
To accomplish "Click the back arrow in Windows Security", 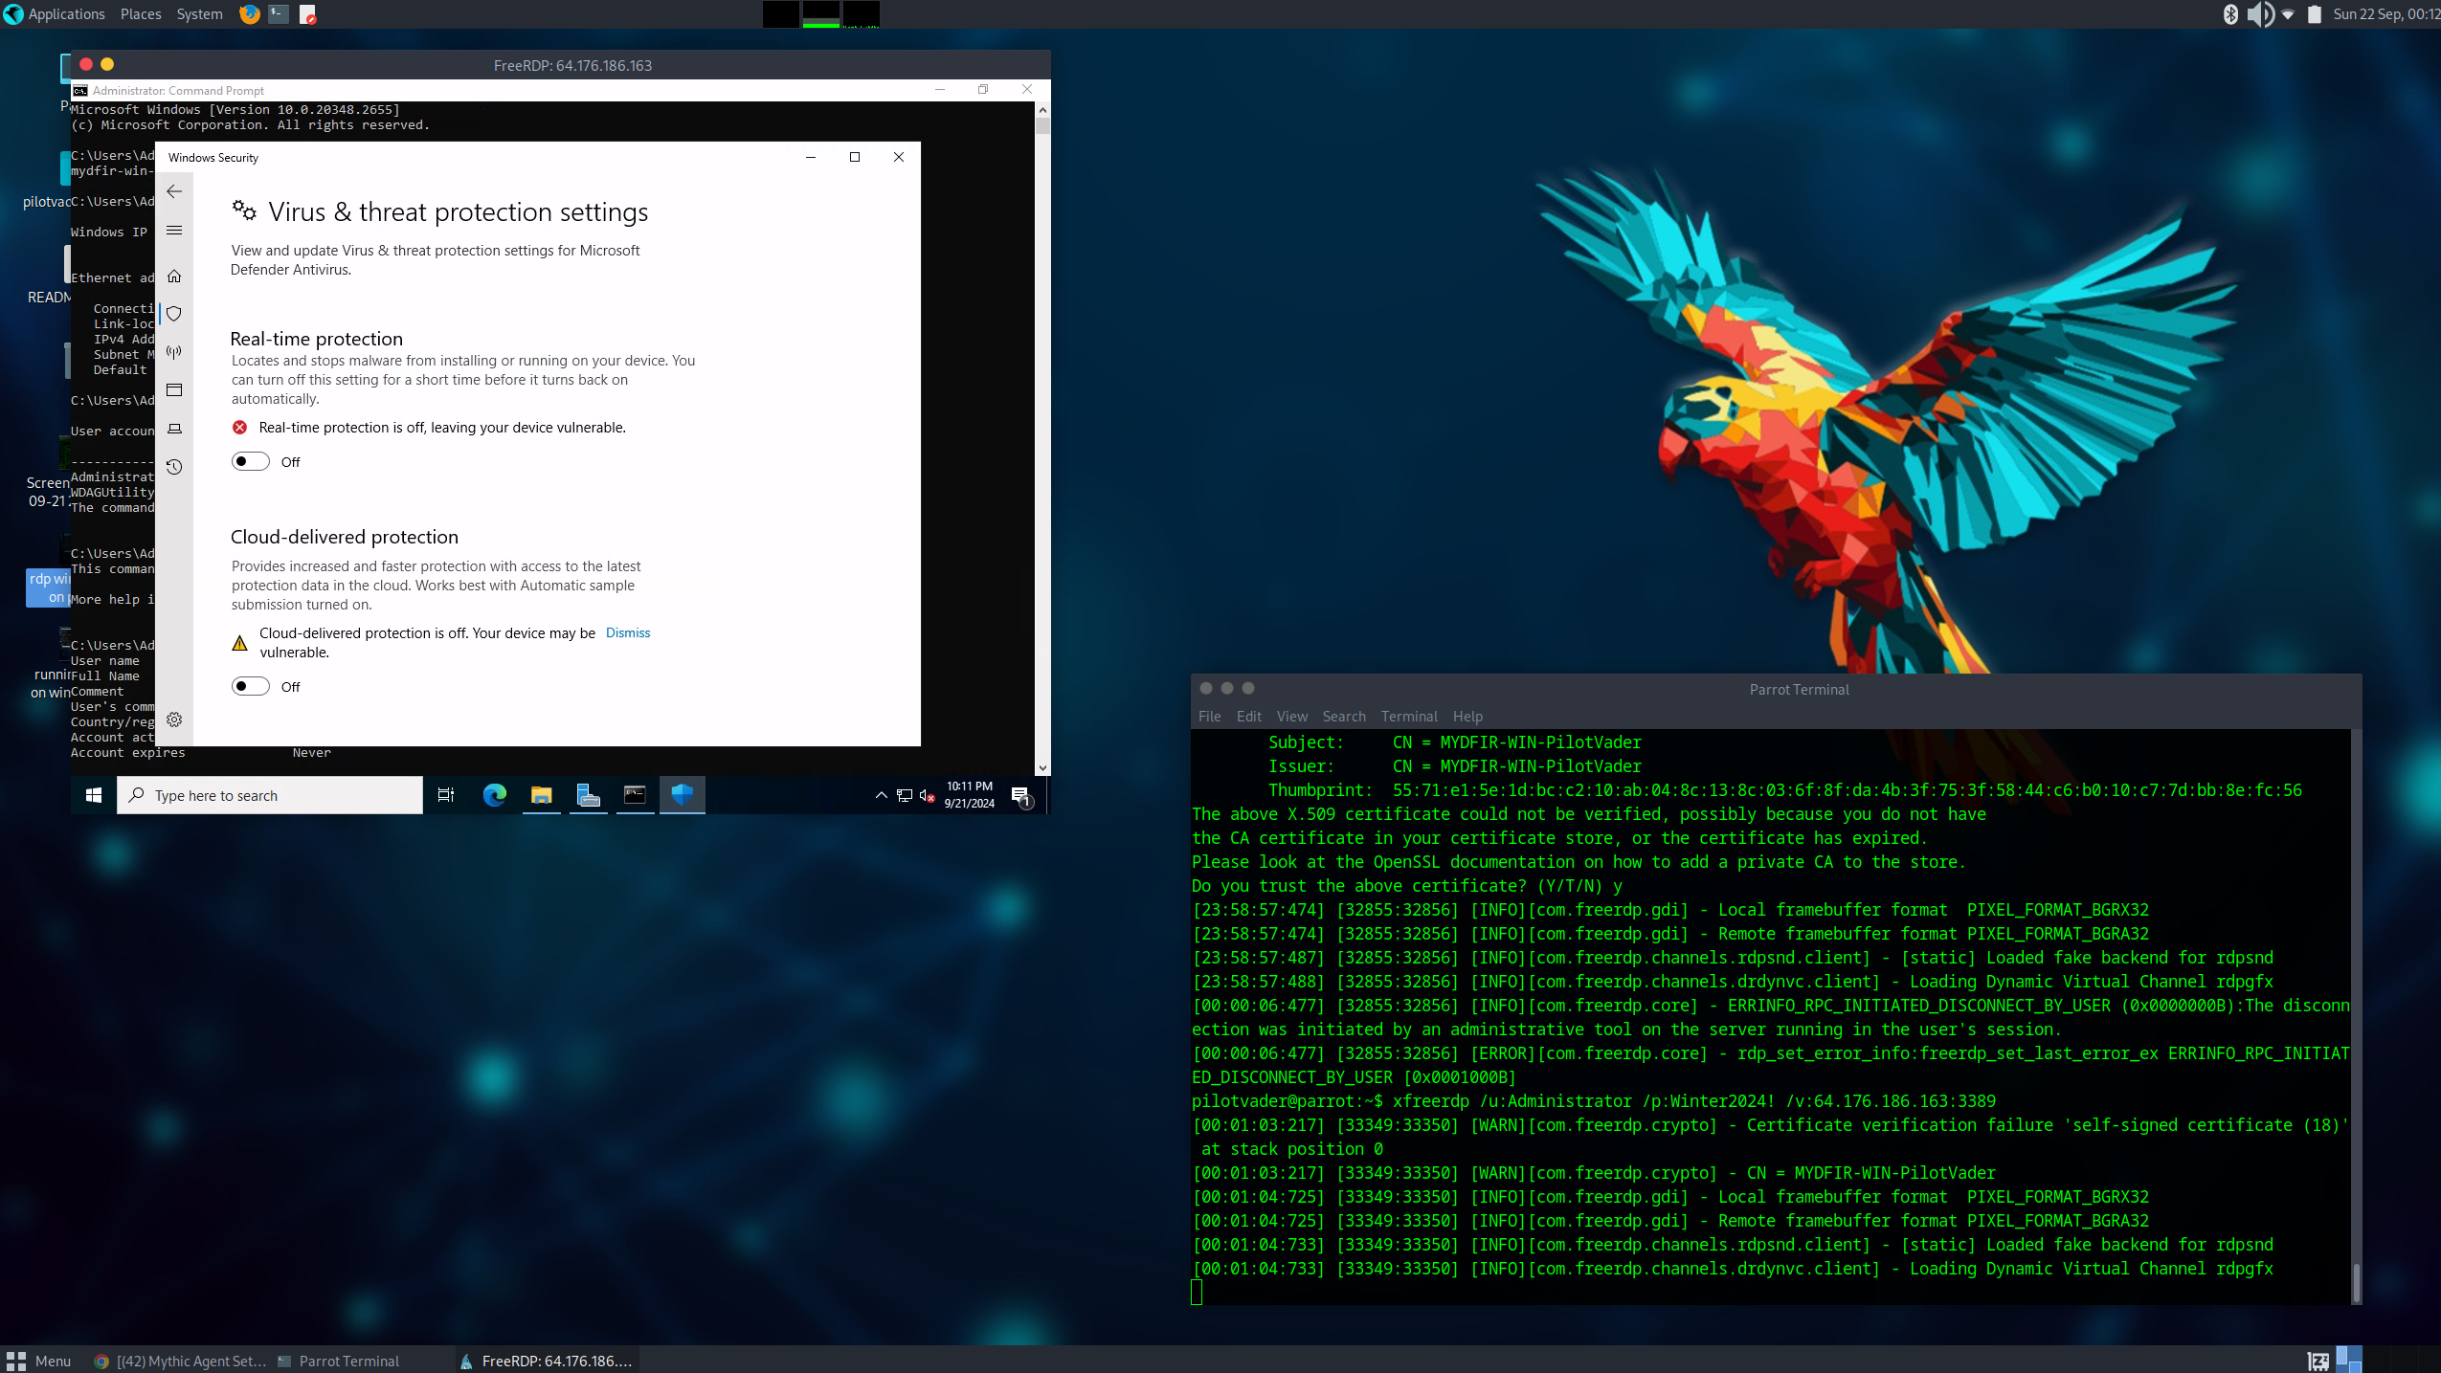I will pyautogui.click(x=174, y=190).
